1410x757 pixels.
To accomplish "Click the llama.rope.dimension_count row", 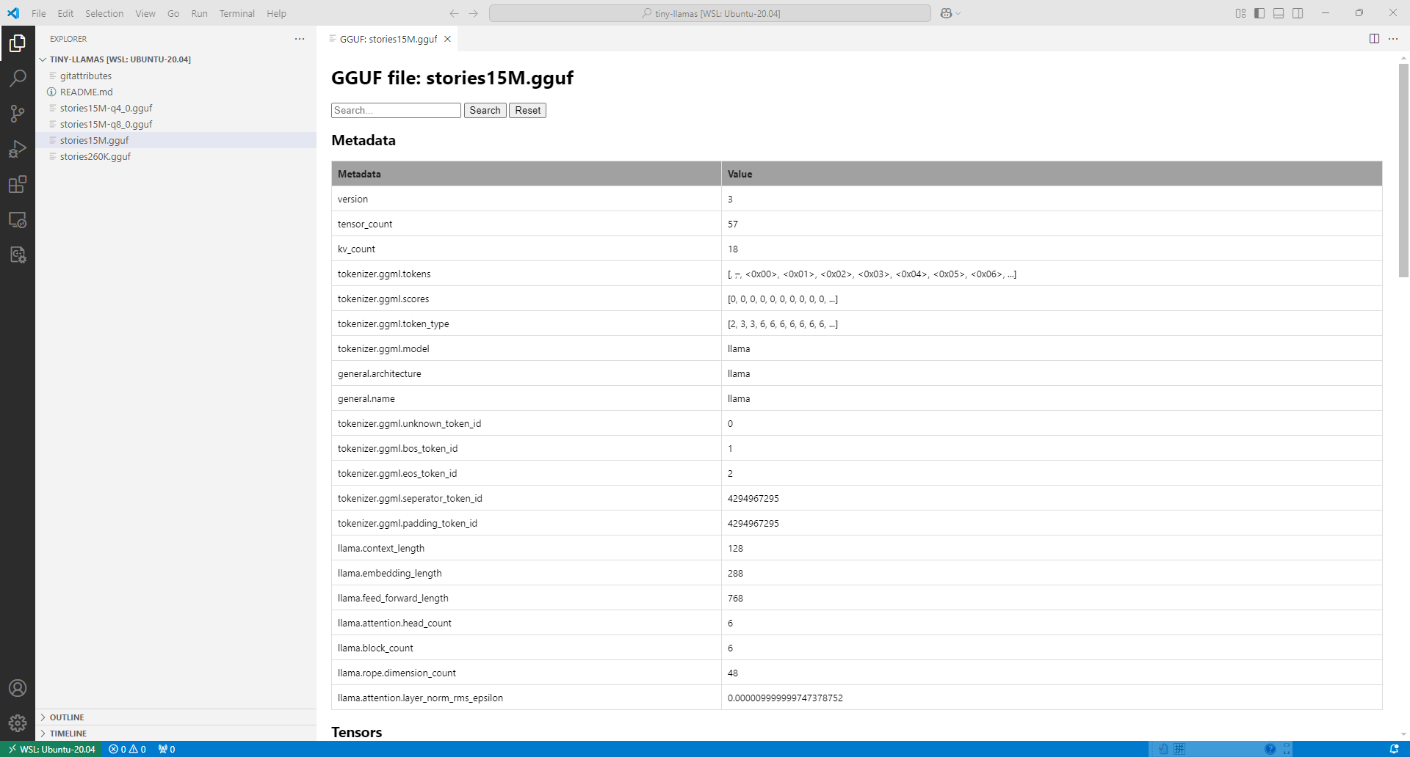I will (856, 673).
